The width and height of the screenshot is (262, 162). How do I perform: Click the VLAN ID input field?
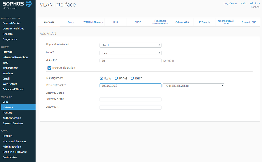(130, 61)
